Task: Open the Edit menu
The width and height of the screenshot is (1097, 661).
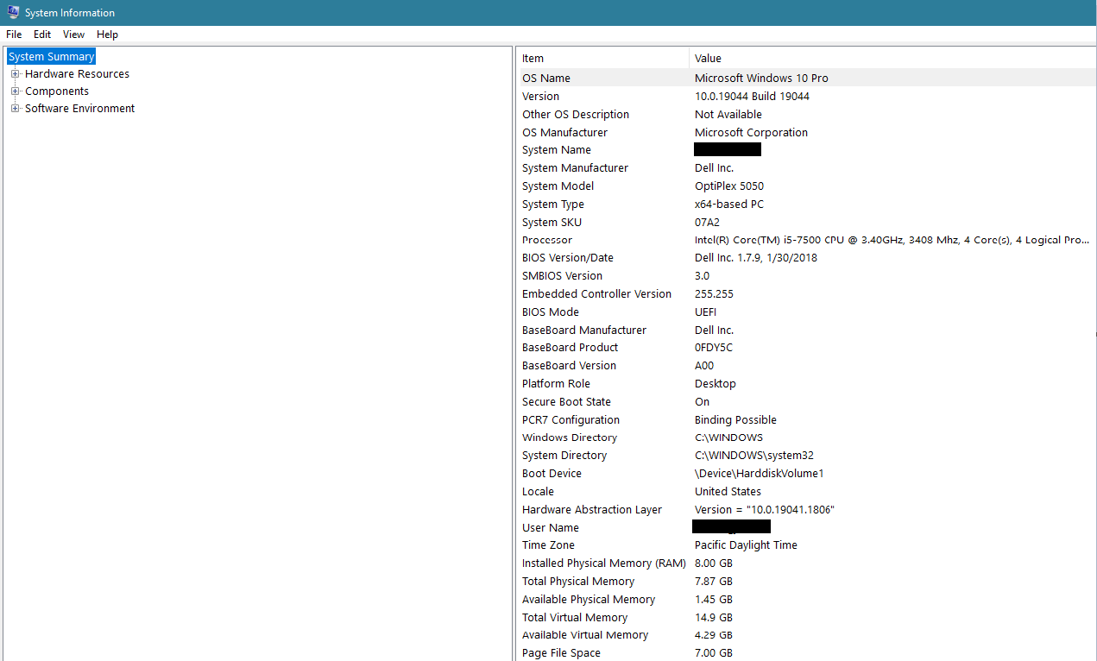Action: [x=42, y=35]
